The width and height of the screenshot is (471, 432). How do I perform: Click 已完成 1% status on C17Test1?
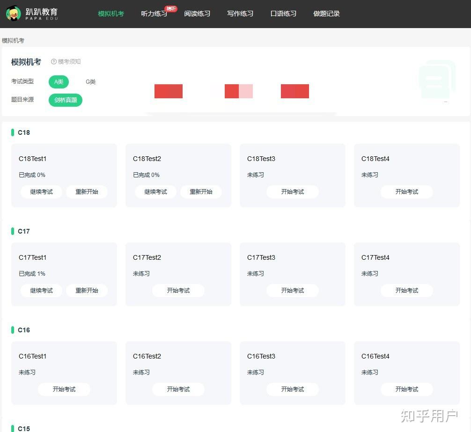[32, 273]
